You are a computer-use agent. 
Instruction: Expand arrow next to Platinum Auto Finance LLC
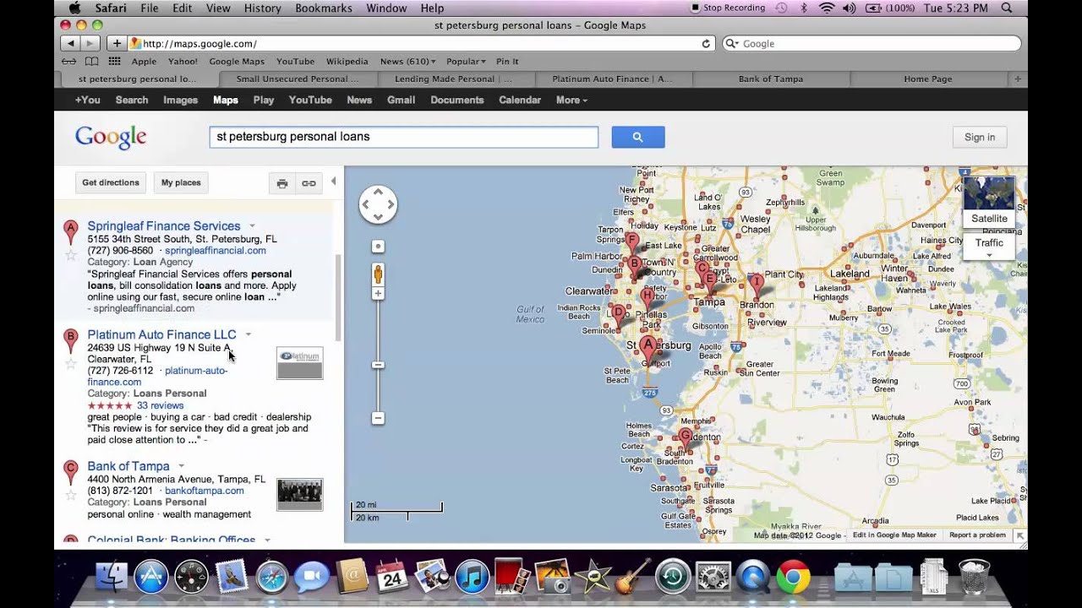(248, 335)
